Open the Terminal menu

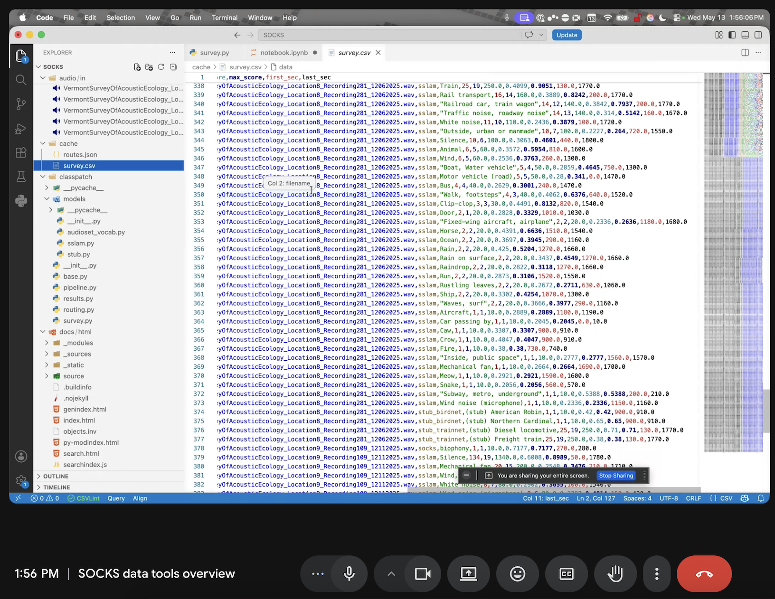point(225,18)
